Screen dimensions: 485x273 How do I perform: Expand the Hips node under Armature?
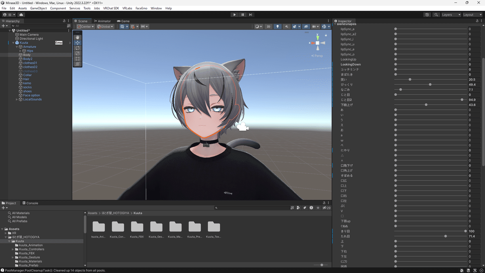click(20, 51)
